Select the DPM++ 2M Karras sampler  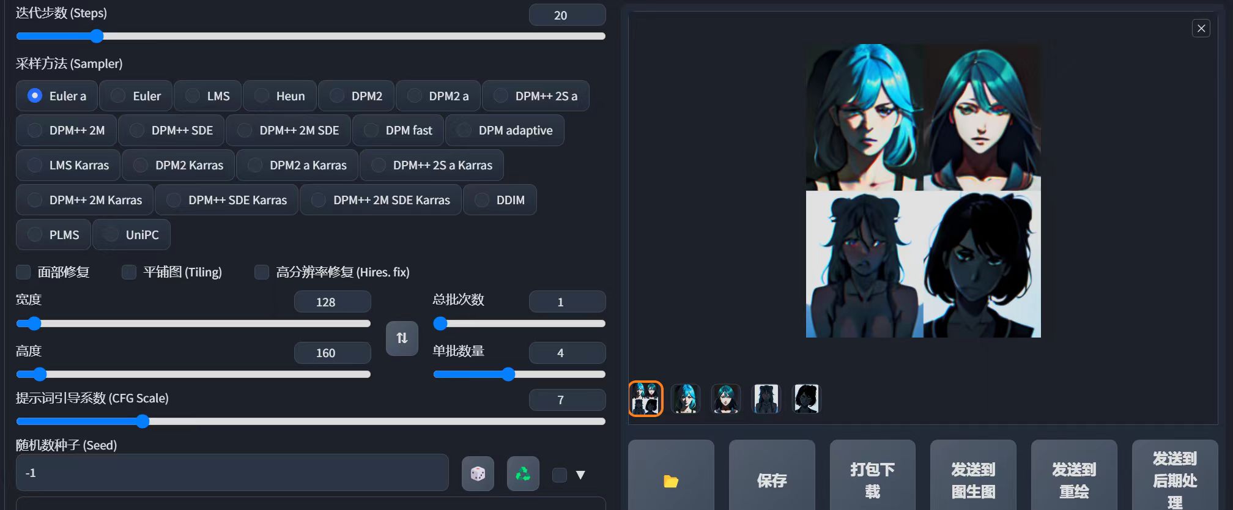(x=84, y=200)
